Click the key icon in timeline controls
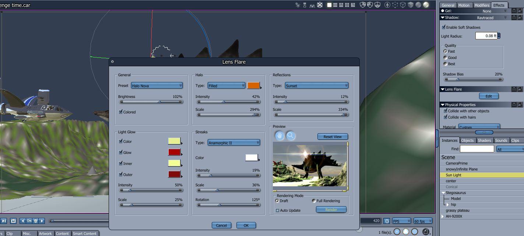The image size is (524, 236). [x=29, y=221]
